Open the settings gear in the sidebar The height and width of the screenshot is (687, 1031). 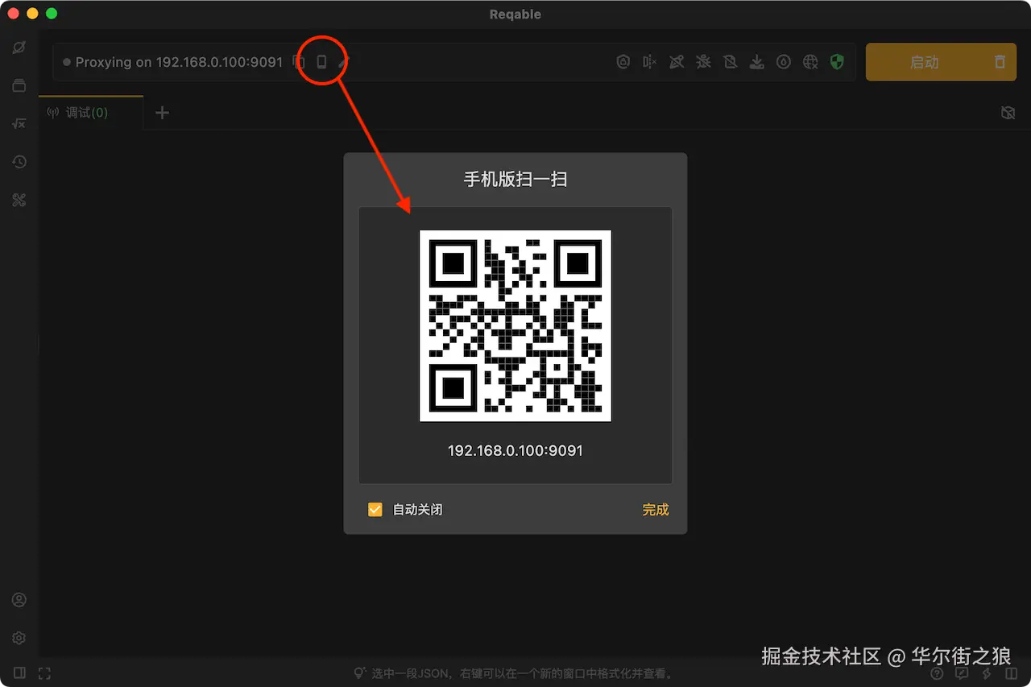pyautogui.click(x=19, y=638)
